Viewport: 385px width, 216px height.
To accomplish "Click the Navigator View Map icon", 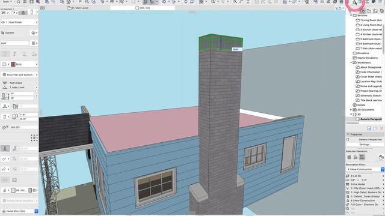I will (x=369, y=11).
